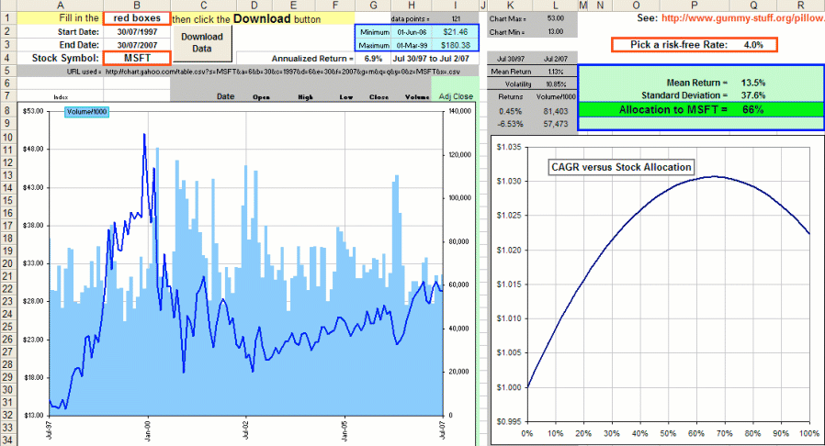This screenshot has height=446, width=825.
Task: Click the CAGR versus Stock Allocation chart title
Action: 621,167
